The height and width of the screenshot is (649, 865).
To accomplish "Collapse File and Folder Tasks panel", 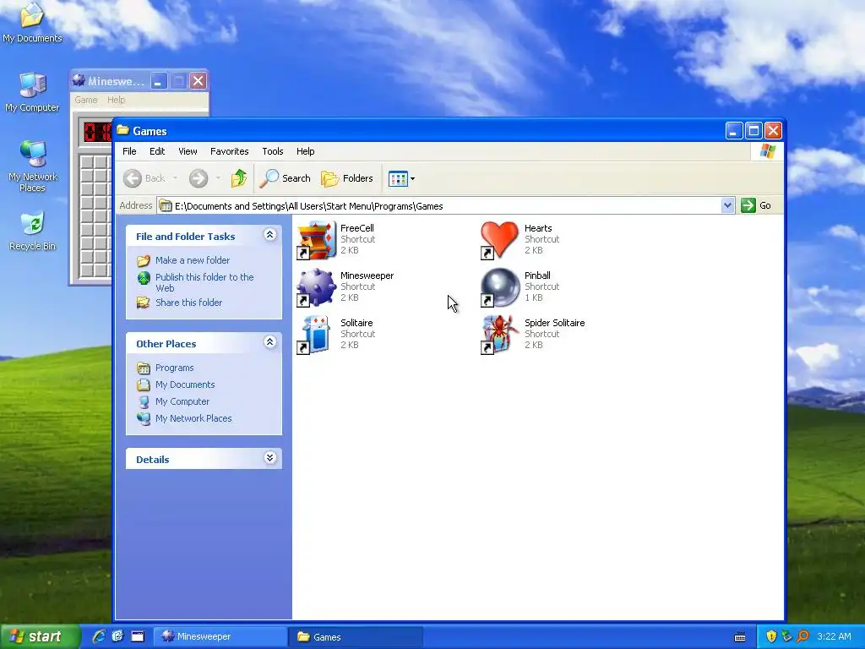I will [269, 235].
